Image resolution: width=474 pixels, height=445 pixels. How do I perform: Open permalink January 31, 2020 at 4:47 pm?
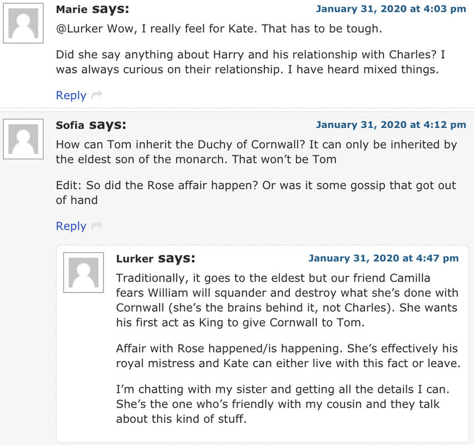pos(384,258)
